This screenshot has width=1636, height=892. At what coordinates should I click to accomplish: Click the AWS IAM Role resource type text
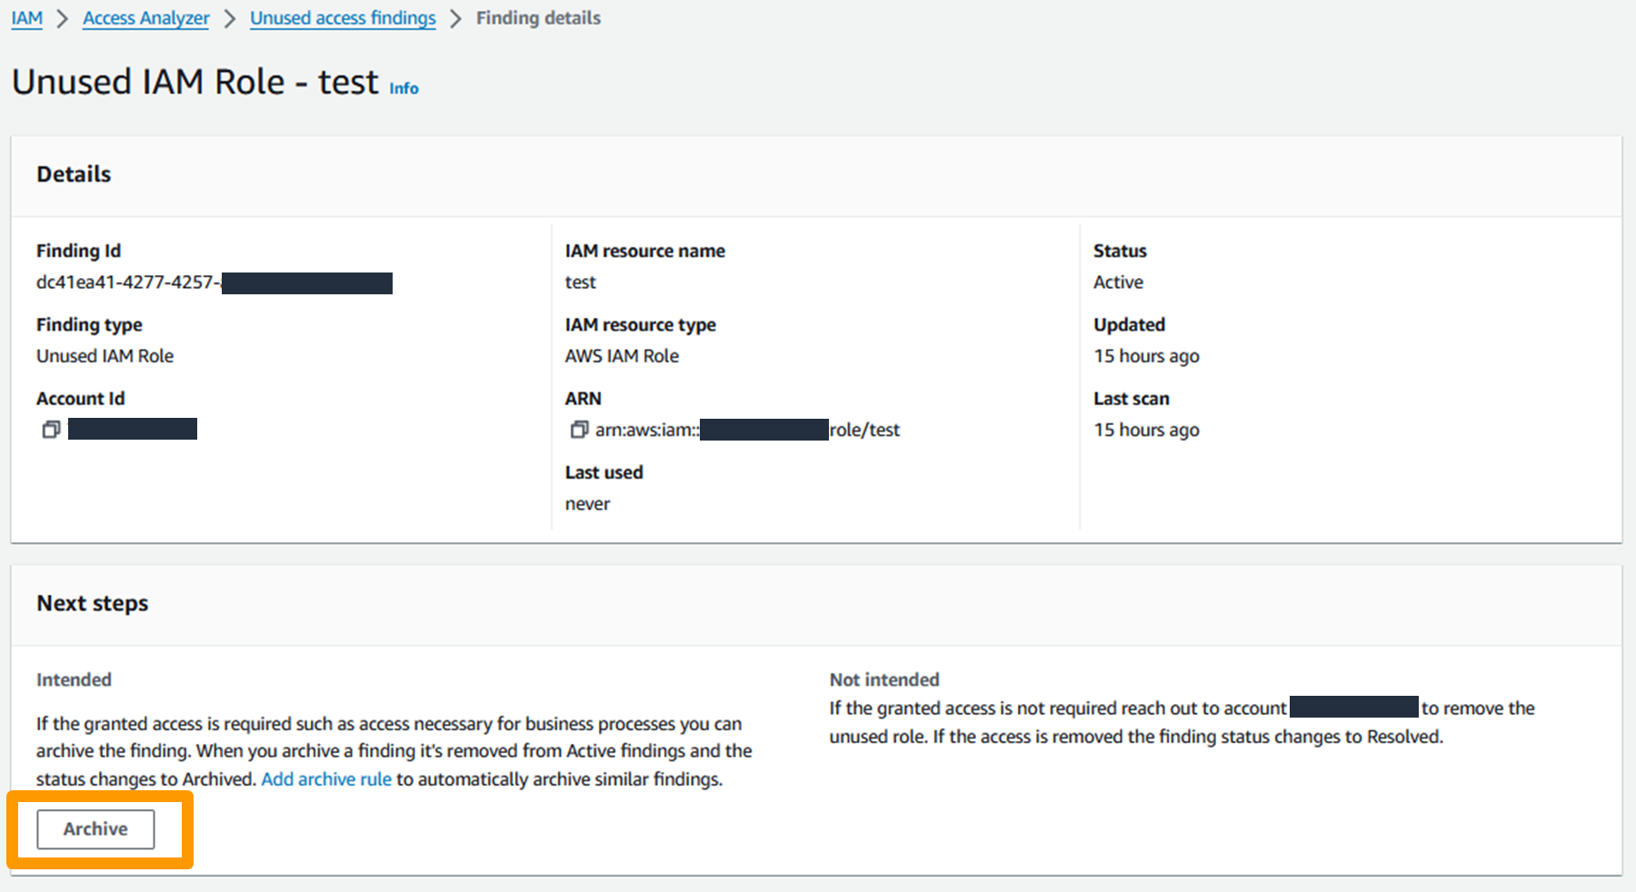click(622, 355)
